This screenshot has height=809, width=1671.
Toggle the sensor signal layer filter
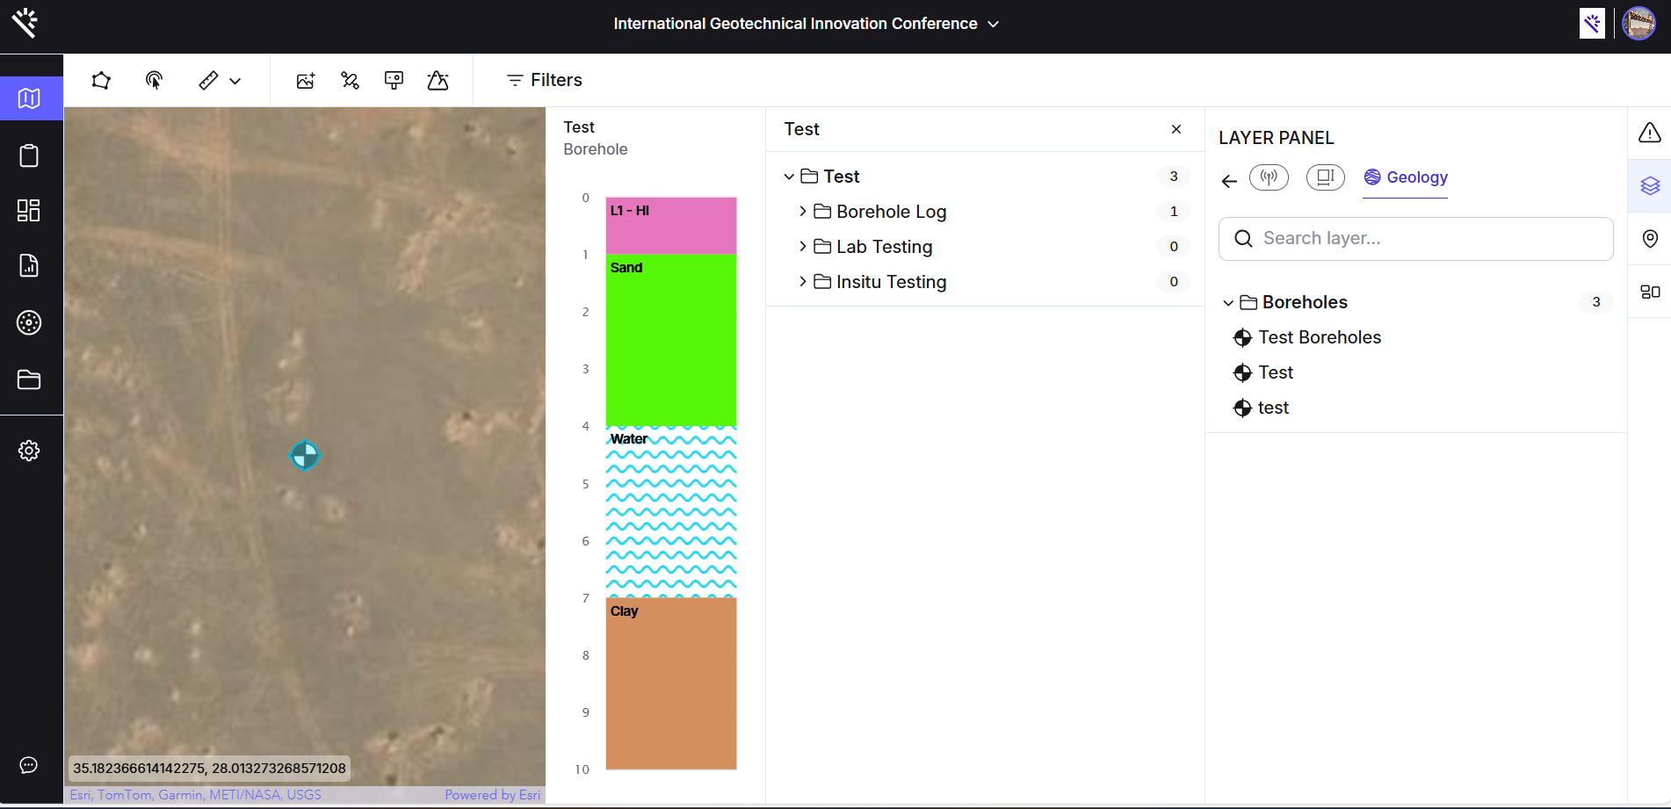point(1269,177)
